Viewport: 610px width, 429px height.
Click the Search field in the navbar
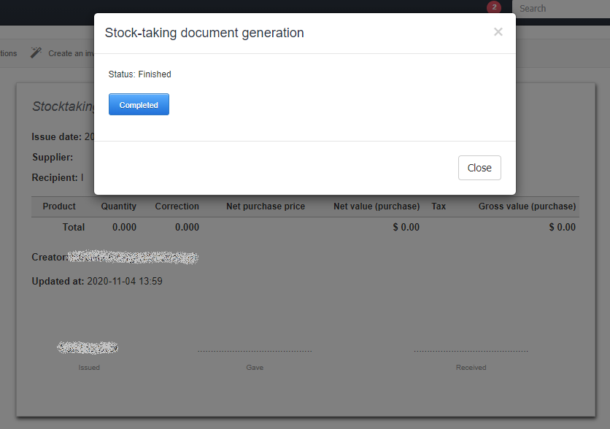pos(562,9)
